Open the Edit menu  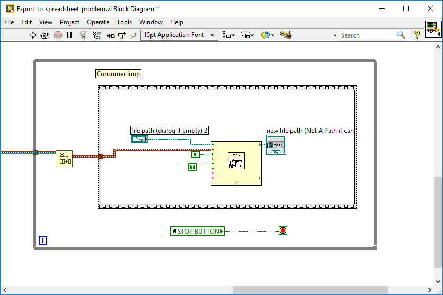[26, 22]
